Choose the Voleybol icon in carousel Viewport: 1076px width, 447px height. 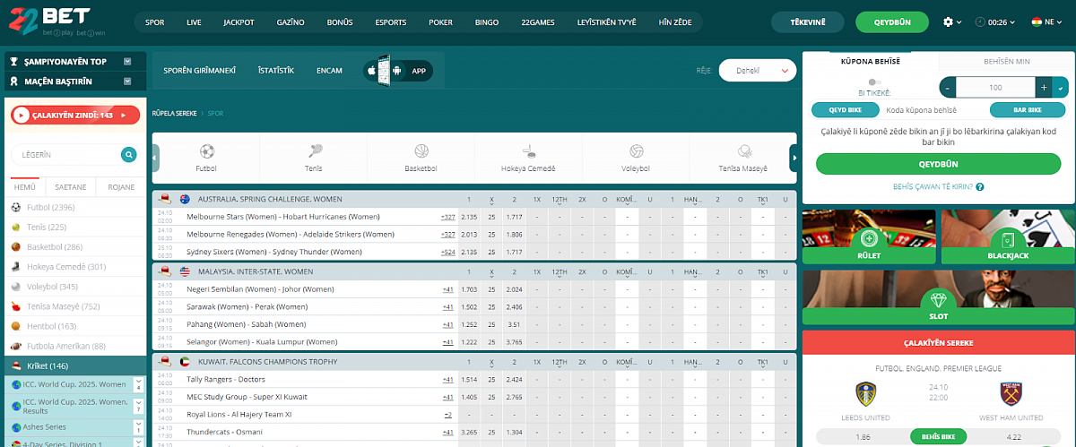coord(636,151)
